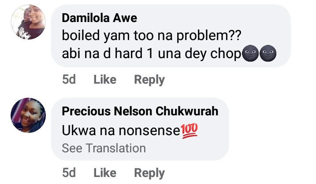Click See Translation under Ukwa comment

click(x=104, y=148)
